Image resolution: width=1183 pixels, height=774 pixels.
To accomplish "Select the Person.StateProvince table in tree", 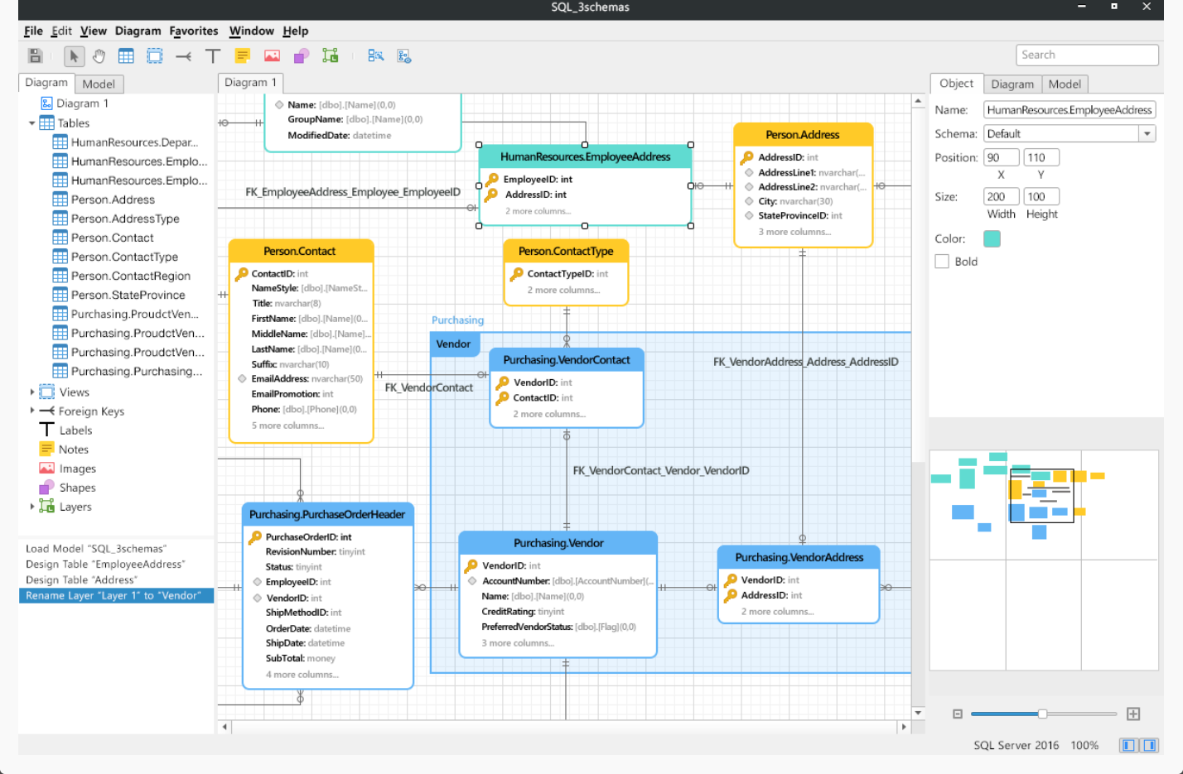I will (128, 295).
